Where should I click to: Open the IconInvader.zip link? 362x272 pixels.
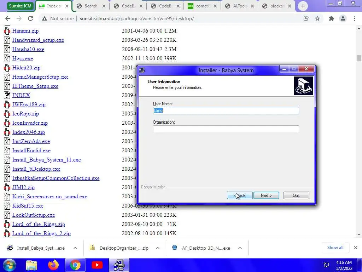(30, 123)
